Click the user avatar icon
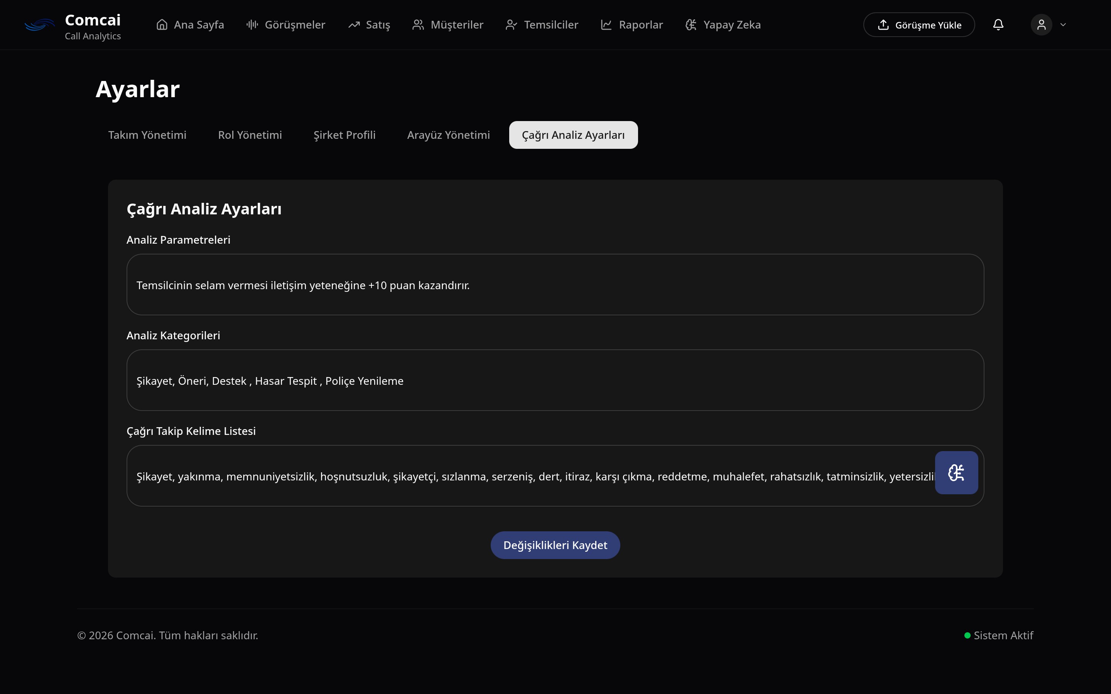 coord(1041,25)
